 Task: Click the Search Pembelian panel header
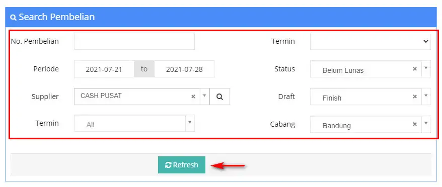click(x=221, y=17)
